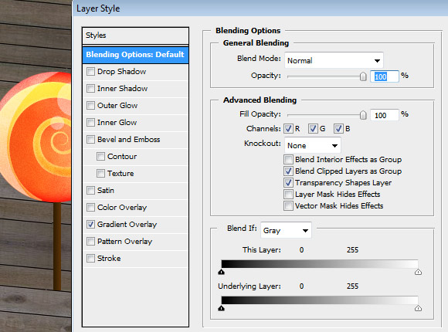
Task: Open Inner Shadow settings by its label
Action: [122, 89]
